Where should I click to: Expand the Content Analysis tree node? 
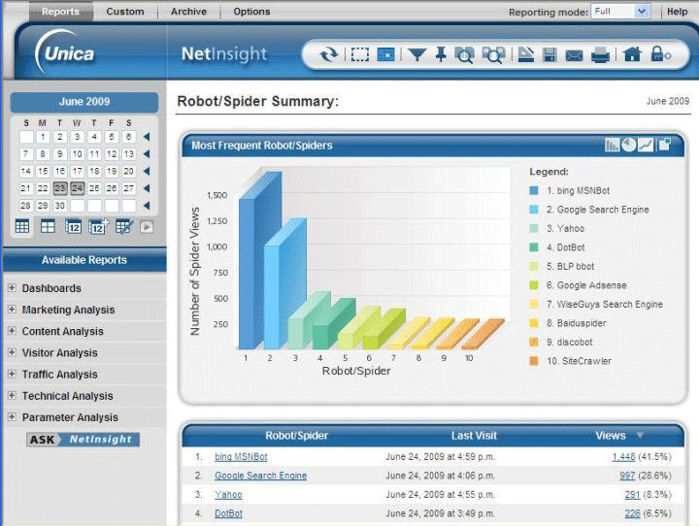tap(12, 331)
